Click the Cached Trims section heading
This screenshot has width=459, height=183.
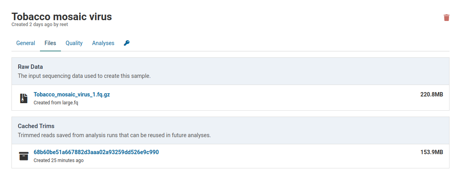coord(36,126)
